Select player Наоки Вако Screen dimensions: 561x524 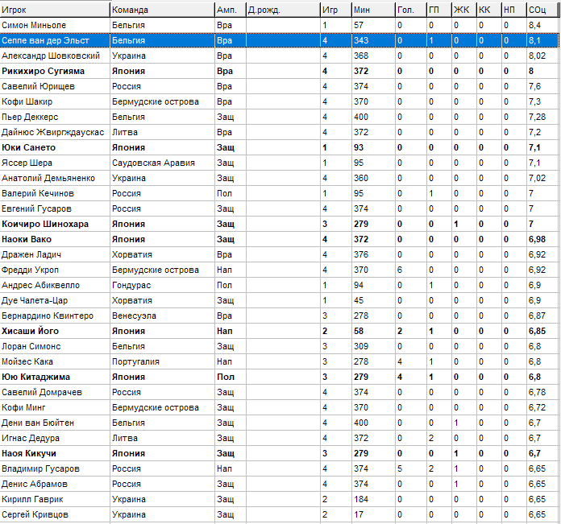pos(27,239)
